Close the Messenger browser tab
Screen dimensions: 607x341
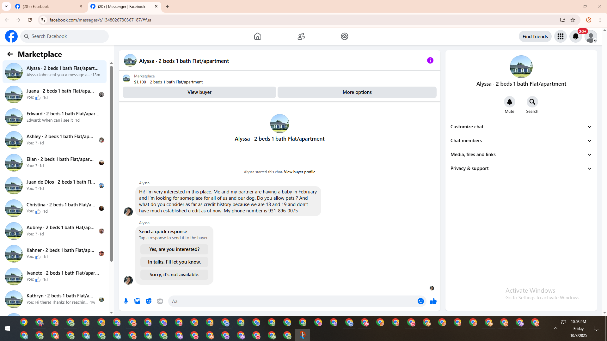(x=156, y=6)
